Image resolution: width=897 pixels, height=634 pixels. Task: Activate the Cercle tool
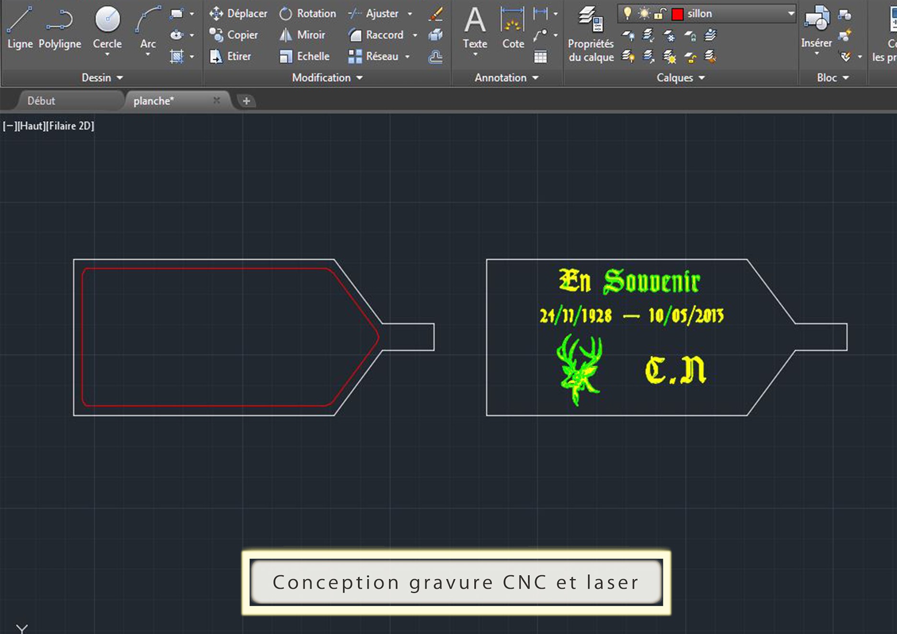[107, 26]
